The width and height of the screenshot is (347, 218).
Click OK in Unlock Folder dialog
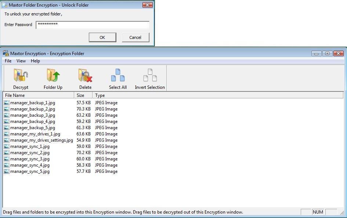coord(102,37)
